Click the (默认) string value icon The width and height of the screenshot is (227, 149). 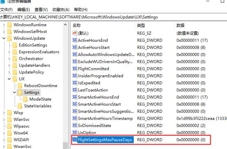(75, 33)
